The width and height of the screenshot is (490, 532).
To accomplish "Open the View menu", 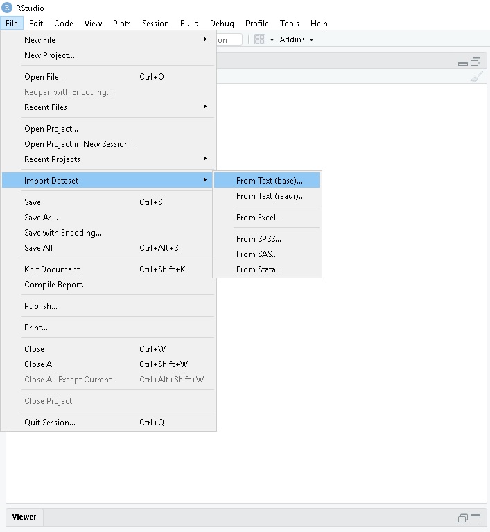I will (93, 24).
